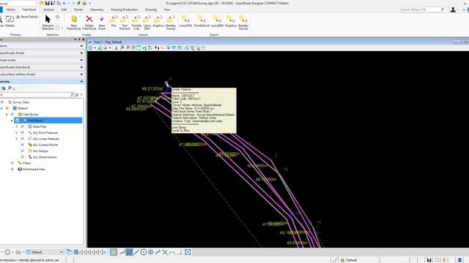Expand the Sheet Index section
Image resolution: width=469 pixels, height=263 pixels.
(81, 60)
